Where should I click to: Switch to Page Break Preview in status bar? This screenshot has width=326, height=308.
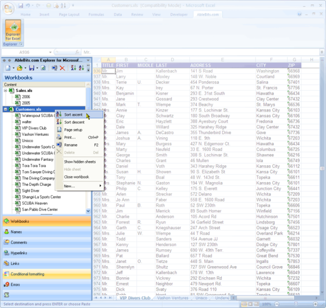click(x=257, y=304)
